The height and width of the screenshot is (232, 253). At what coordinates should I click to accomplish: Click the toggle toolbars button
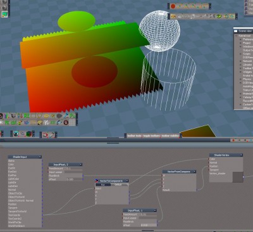(x=152, y=136)
